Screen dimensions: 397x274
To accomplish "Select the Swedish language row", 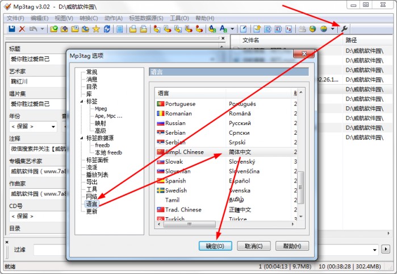I will pos(225,190).
